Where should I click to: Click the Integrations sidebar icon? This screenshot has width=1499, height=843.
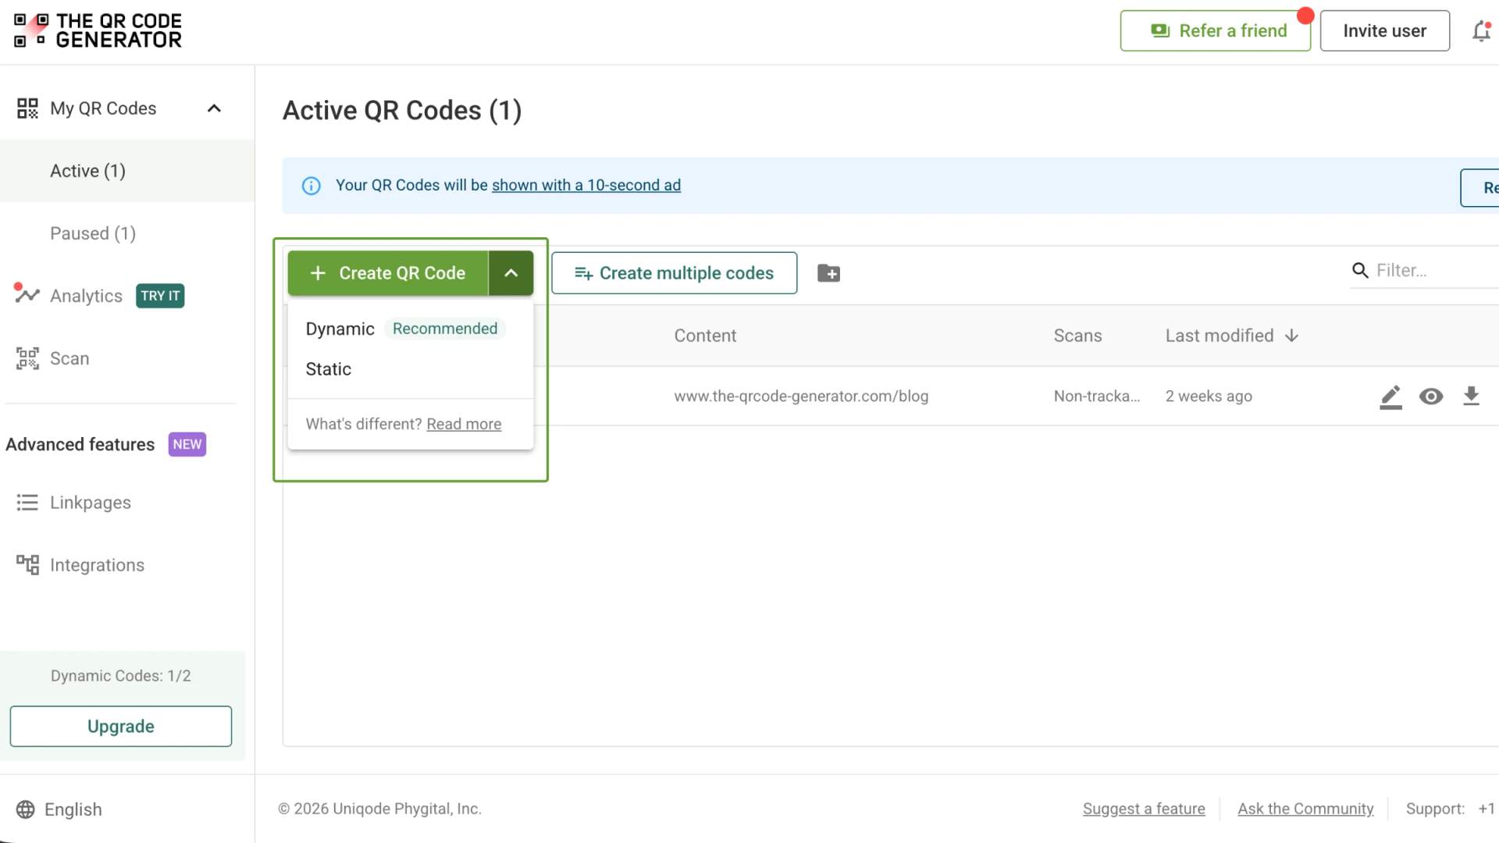[27, 564]
